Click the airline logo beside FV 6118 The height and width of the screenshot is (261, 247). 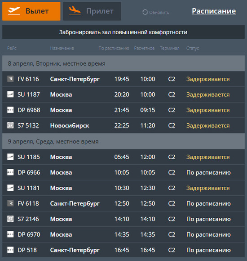point(10,203)
